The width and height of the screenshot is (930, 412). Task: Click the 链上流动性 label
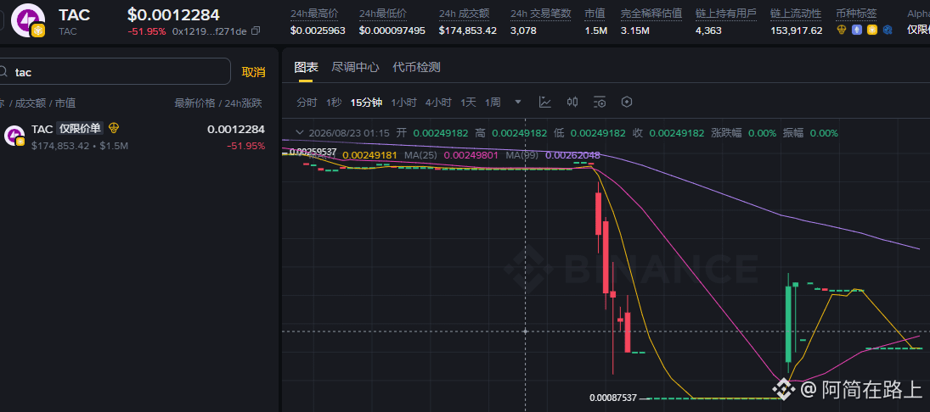(795, 14)
